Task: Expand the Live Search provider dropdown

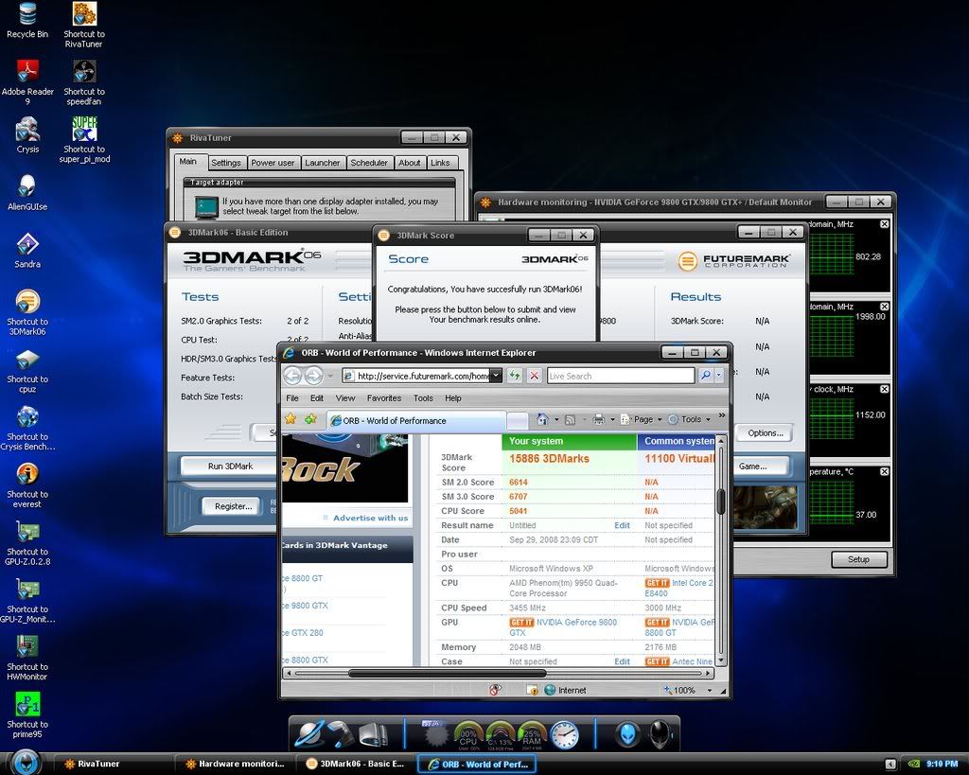Action: click(719, 375)
